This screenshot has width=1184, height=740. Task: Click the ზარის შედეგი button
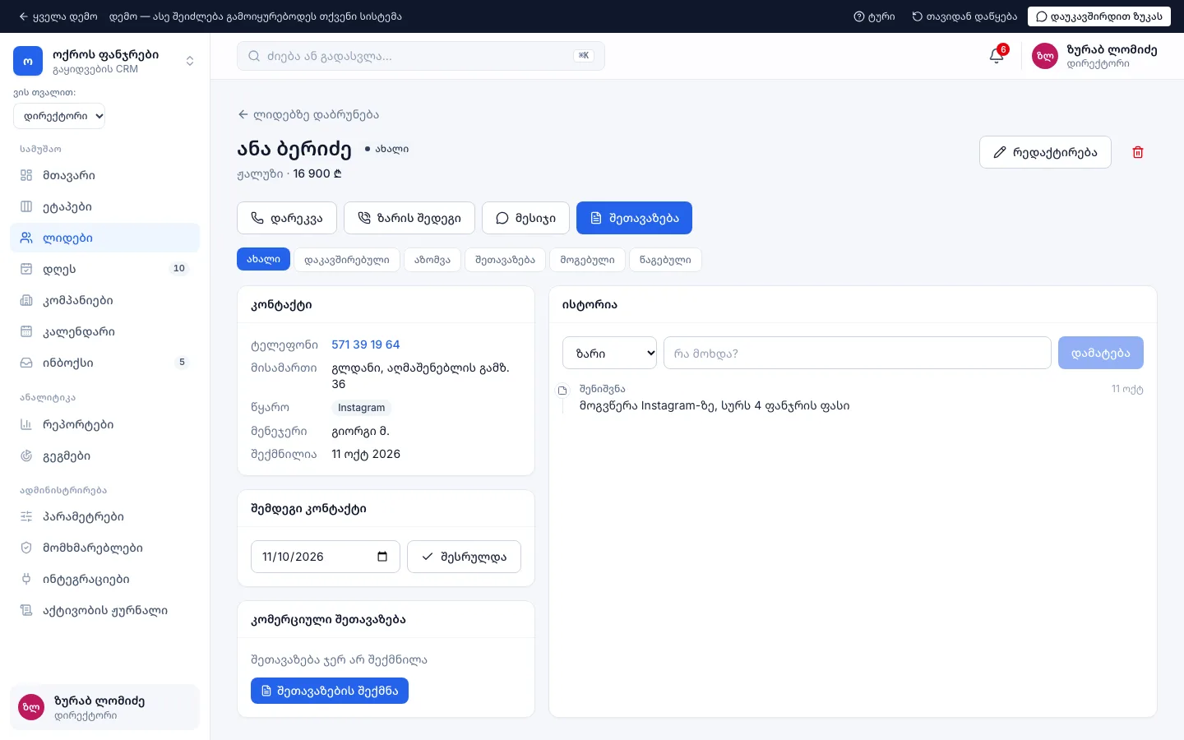[x=409, y=218]
